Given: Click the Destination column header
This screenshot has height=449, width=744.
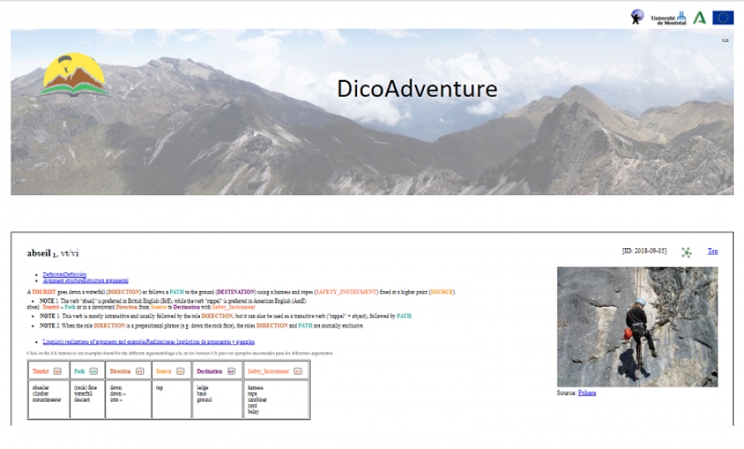Looking at the screenshot, I should tap(209, 371).
